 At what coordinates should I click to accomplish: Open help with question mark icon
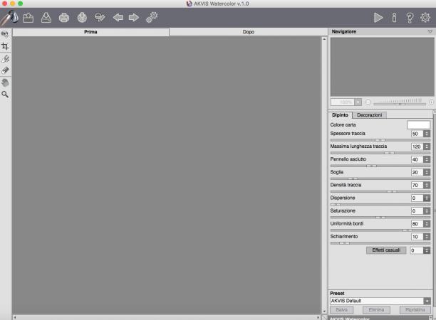click(410, 18)
